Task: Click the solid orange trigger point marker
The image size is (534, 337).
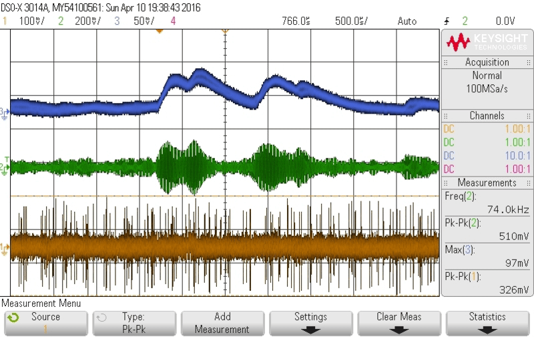Action: (159, 31)
